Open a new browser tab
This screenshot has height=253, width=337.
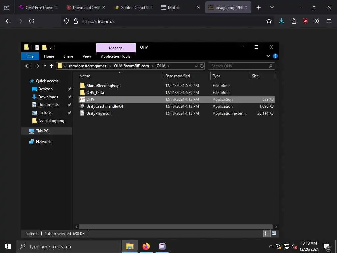point(259,7)
